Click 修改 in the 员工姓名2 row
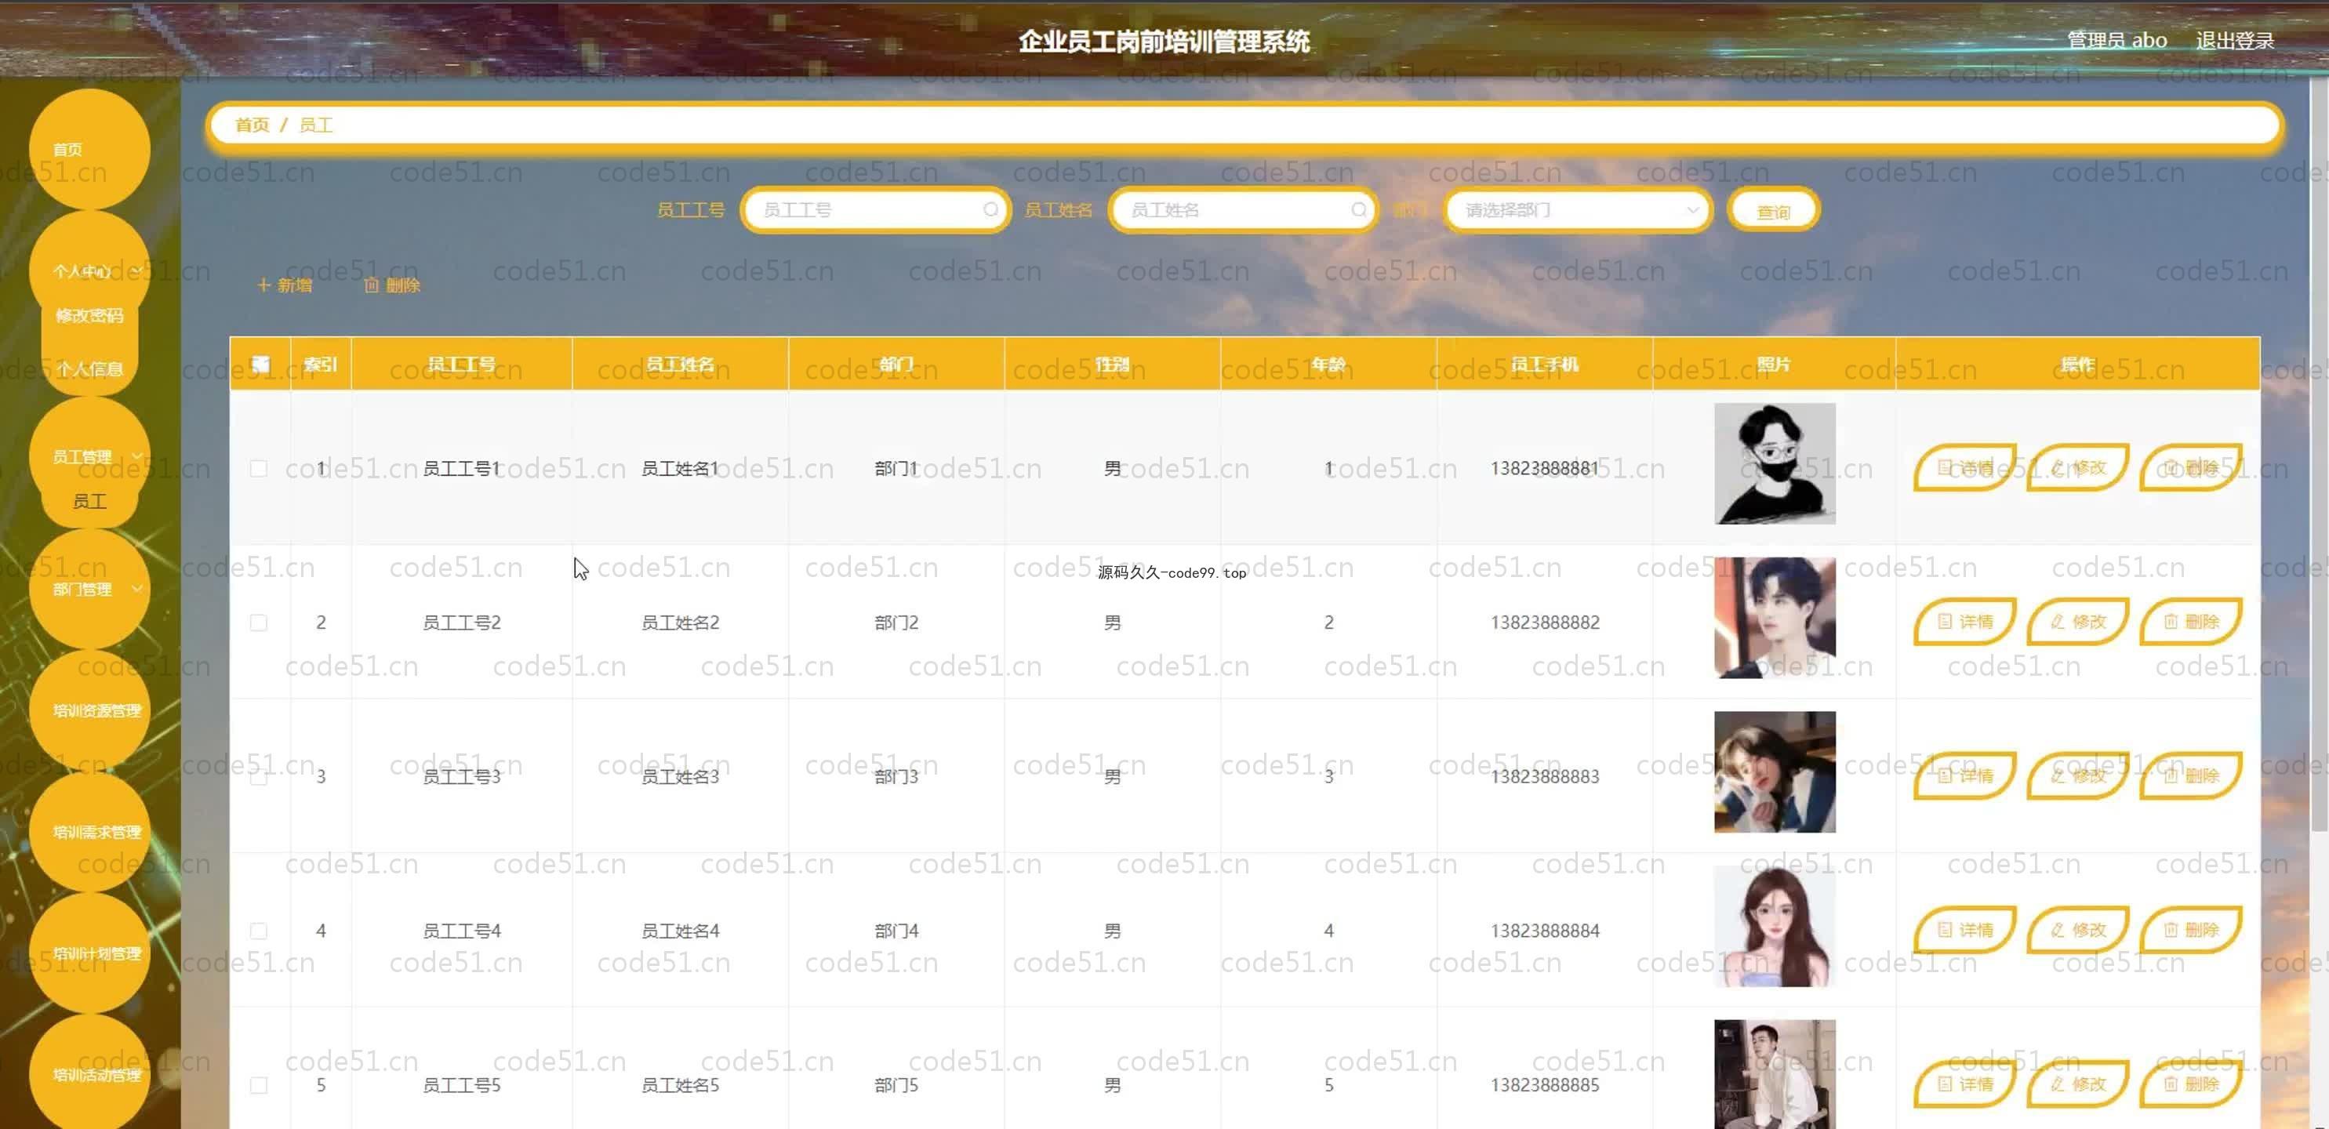The height and width of the screenshot is (1129, 2329). point(2077,622)
